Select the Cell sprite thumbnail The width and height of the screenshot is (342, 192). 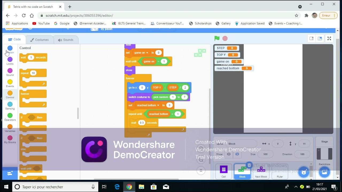[x=224, y=171]
